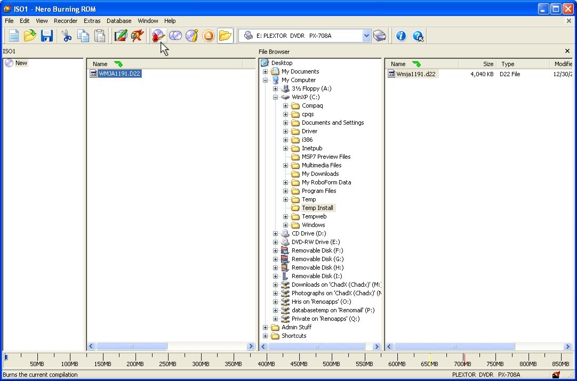Select WMJA1191.D22 in the compilation list
This screenshot has width=577, height=381.
(119, 74)
